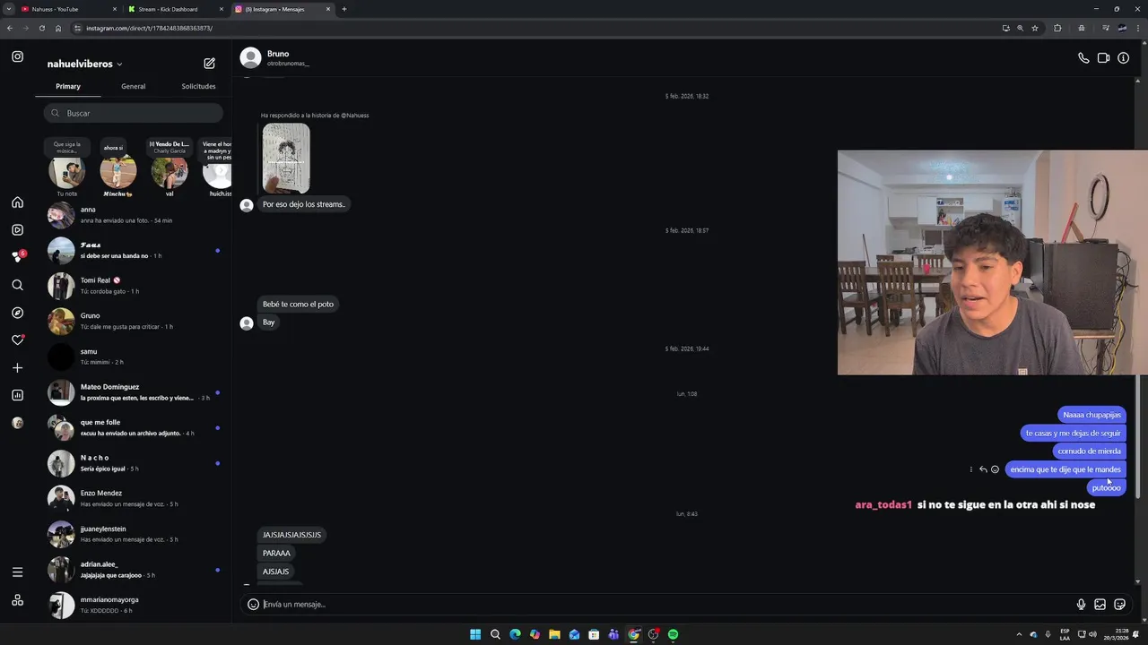
Task: Open conversation with Nacho
Action: coord(134,463)
